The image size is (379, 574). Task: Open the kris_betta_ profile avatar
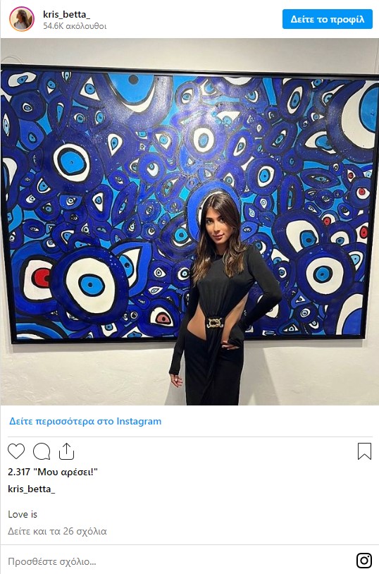pos(22,19)
